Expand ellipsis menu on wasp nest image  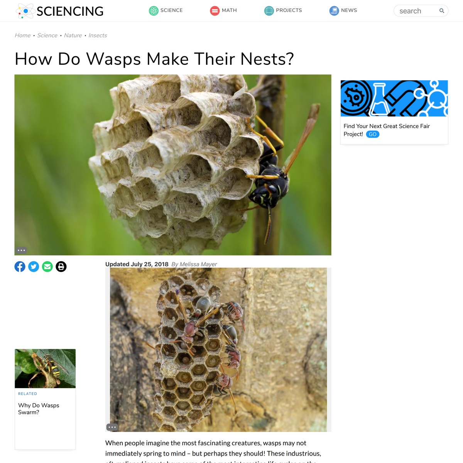click(112, 427)
